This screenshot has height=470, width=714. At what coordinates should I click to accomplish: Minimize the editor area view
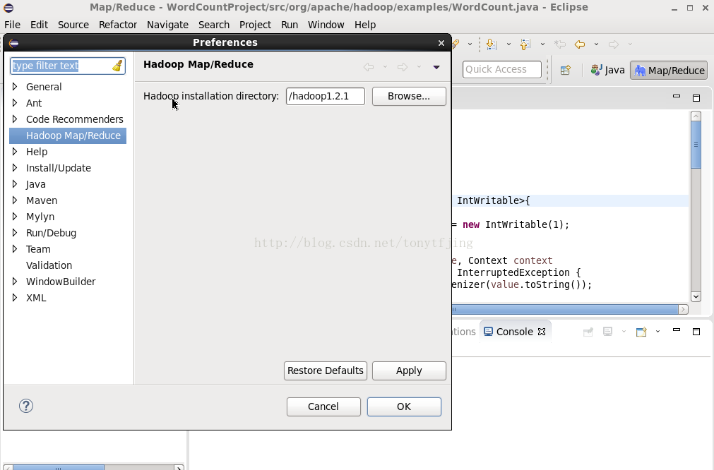click(676, 97)
